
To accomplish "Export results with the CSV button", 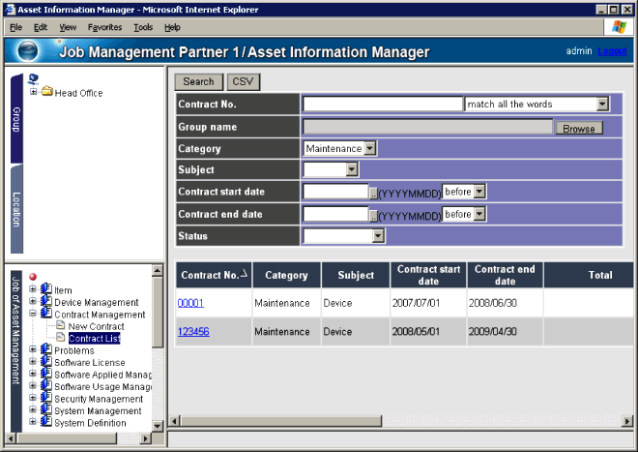I will [x=243, y=82].
